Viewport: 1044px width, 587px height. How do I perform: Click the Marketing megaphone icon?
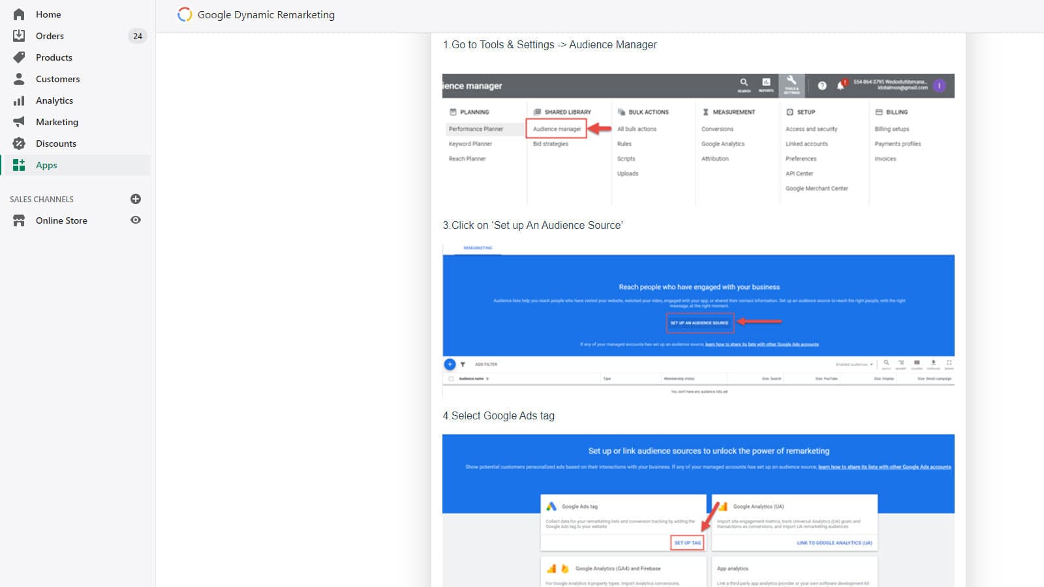19,122
